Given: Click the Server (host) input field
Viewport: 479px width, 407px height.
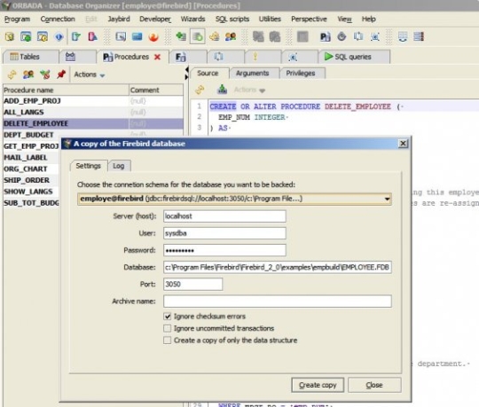Looking at the screenshot, I should click(x=224, y=216).
